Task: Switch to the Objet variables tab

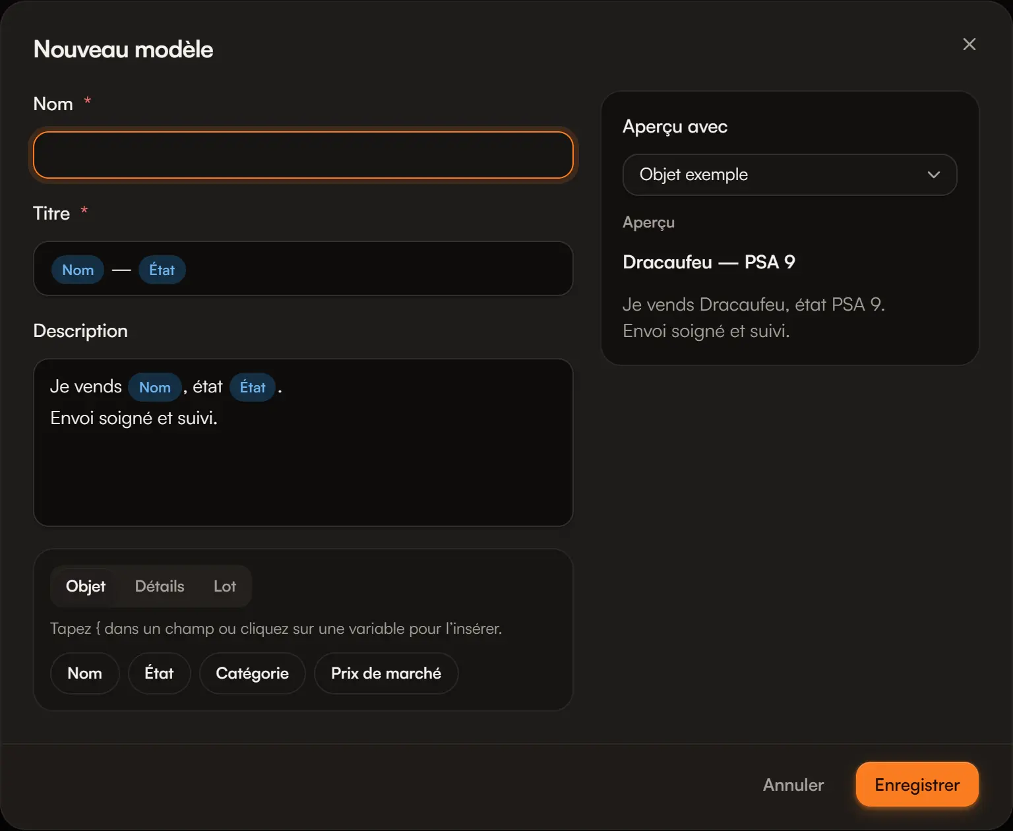Action: pos(86,586)
